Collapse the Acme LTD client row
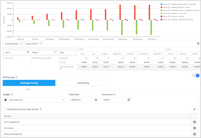The width and height of the screenshot is (201, 138). click(x=4, y=58)
